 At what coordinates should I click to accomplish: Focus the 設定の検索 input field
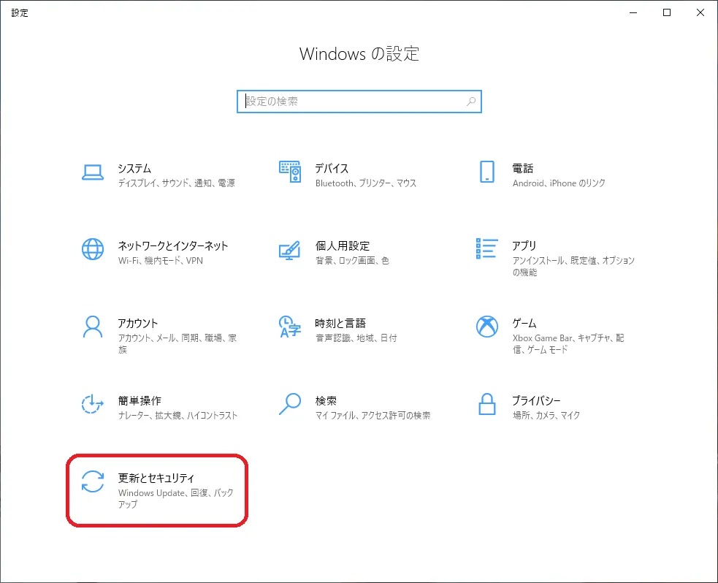359,102
